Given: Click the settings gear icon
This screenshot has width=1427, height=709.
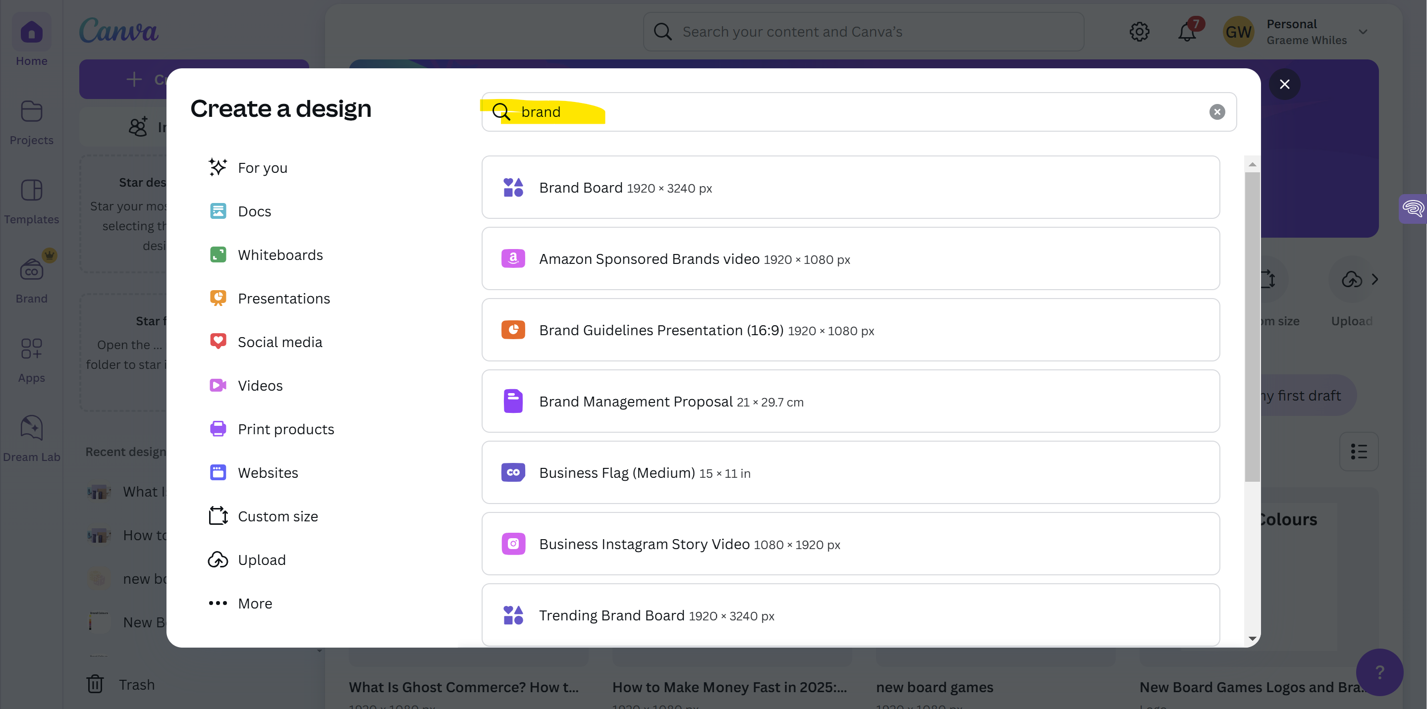Looking at the screenshot, I should tap(1141, 32).
